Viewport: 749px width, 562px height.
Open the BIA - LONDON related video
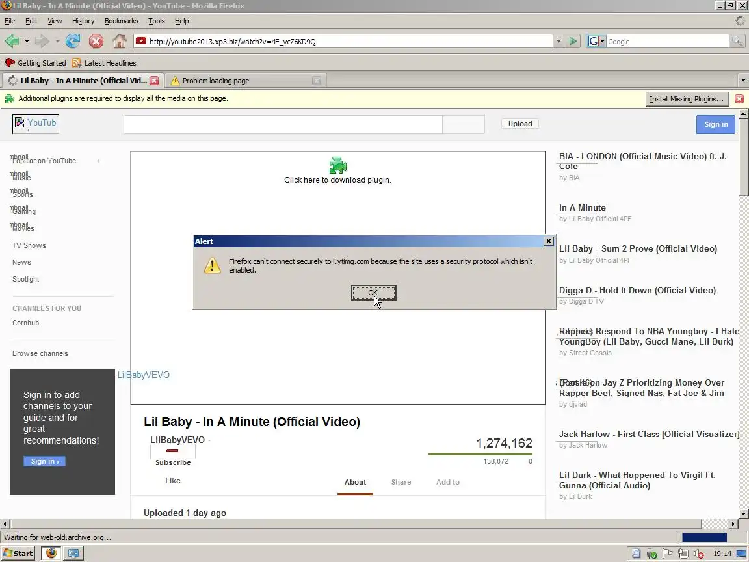click(642, 161)
